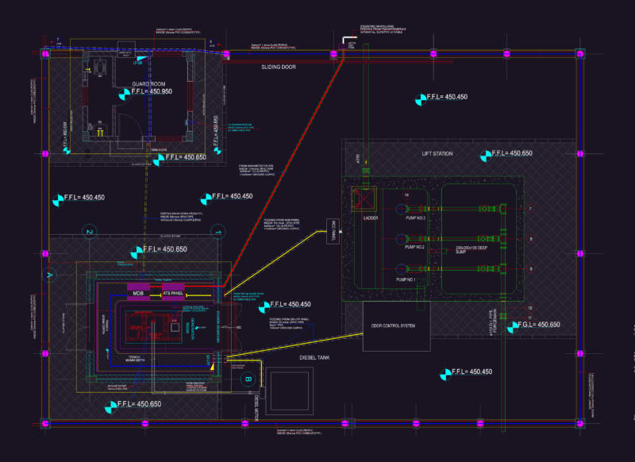635x462 pixels.
Task: Select the ODOR CONTROL SYSTEM label
Action: 393,325
